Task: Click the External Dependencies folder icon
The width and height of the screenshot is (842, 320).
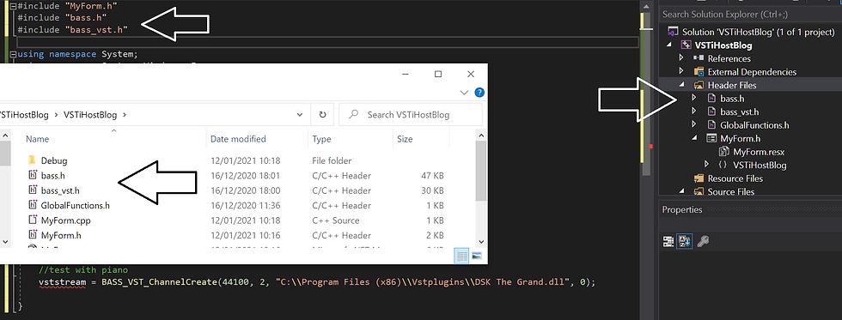Action: [699, 72]
